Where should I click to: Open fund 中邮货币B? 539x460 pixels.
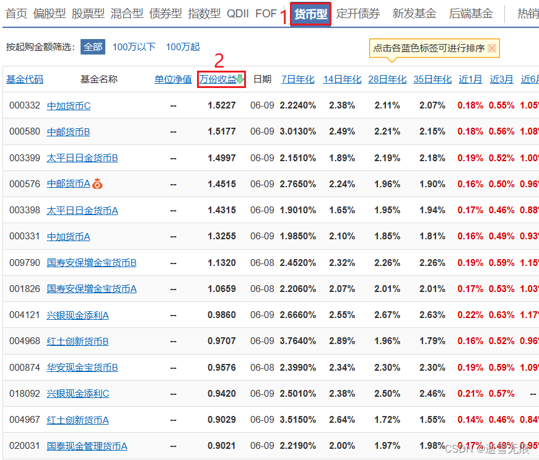click(x=68, y=132)
